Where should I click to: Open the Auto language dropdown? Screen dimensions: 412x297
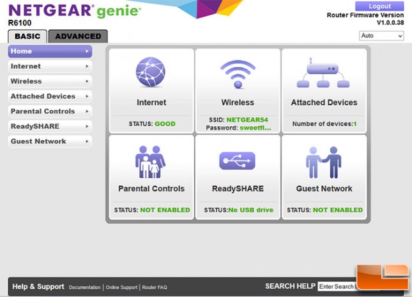[x=381, y=36]
